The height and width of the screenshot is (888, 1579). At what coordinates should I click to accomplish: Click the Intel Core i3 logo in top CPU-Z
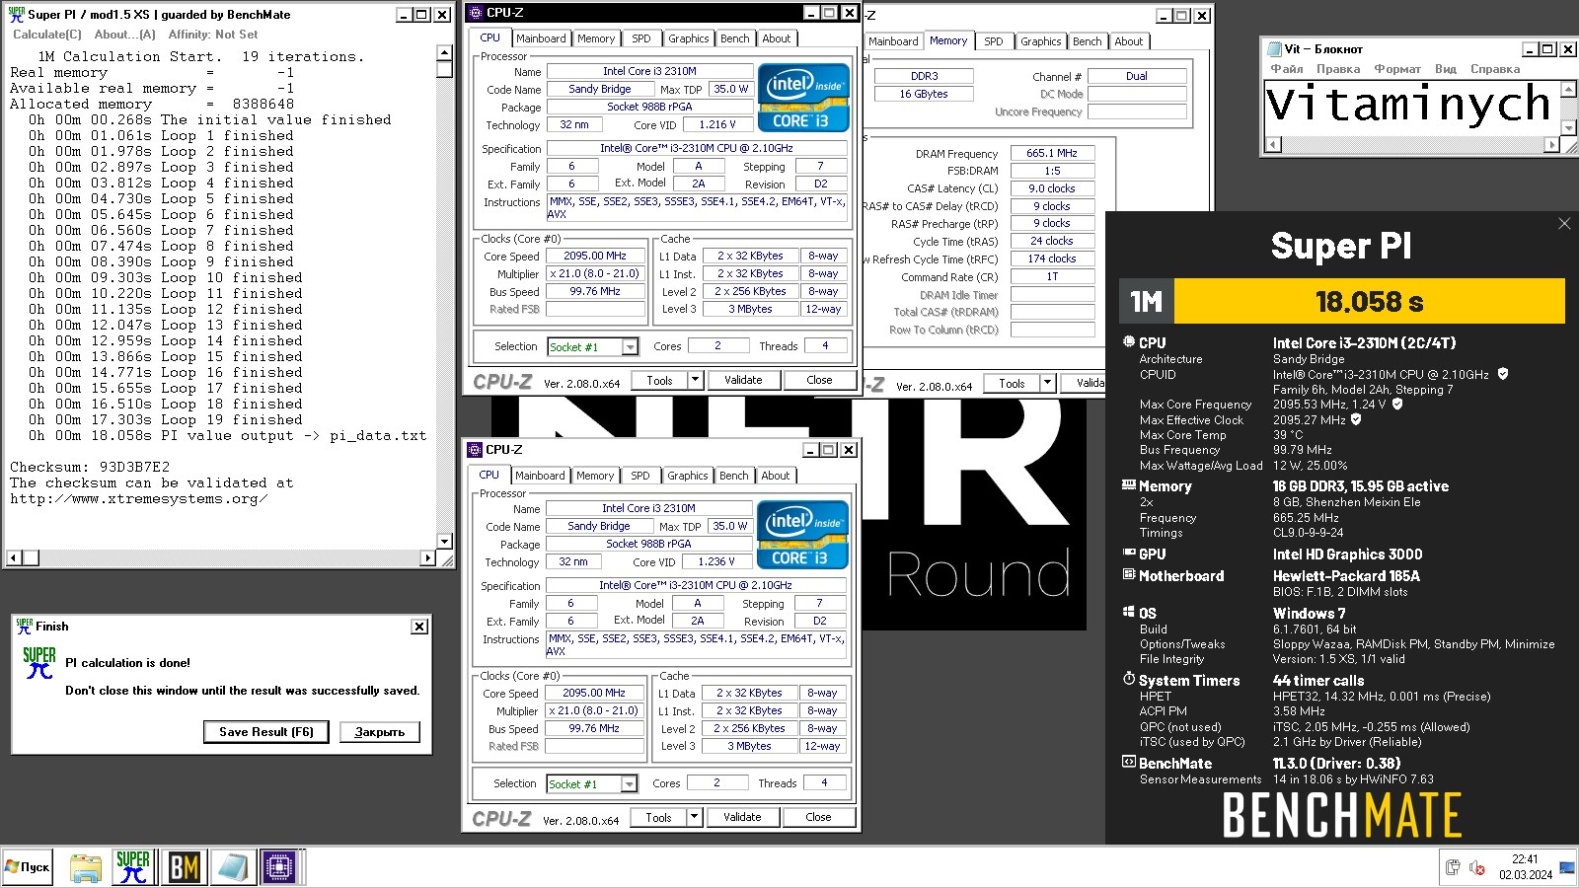pos(803,98)
